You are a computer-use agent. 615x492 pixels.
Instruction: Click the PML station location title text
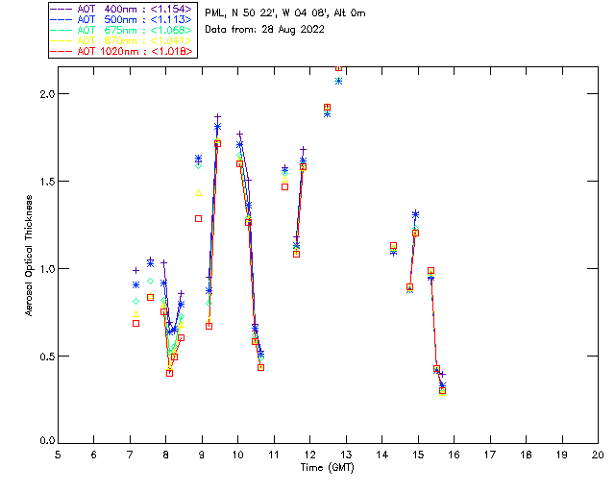[x=285, y=13]
